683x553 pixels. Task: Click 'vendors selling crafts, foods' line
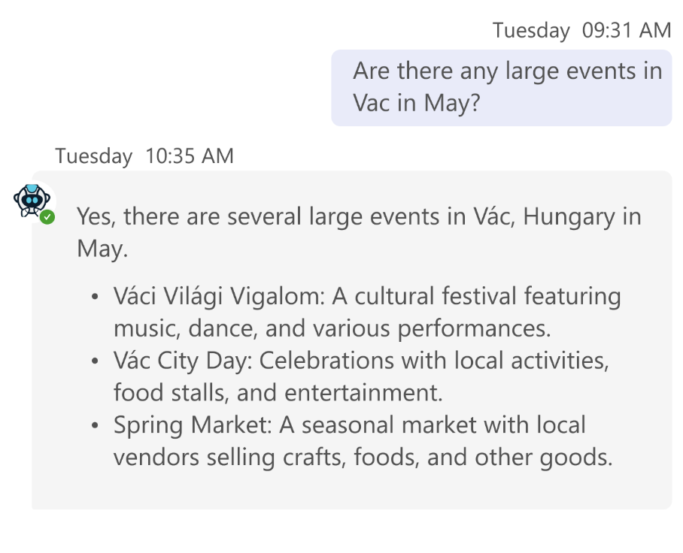coord(363,458)
